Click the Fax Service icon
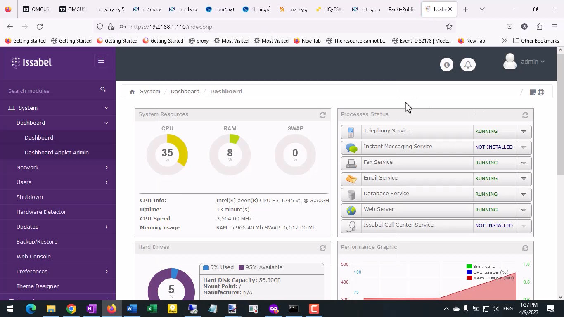The width and height of the screenshot is (564, 317). (x=351, y=163)
